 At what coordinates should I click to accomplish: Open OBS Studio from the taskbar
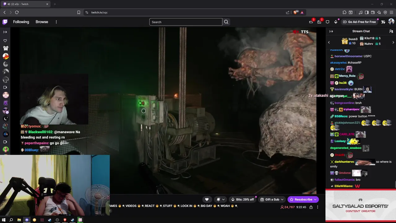(57, 220)
